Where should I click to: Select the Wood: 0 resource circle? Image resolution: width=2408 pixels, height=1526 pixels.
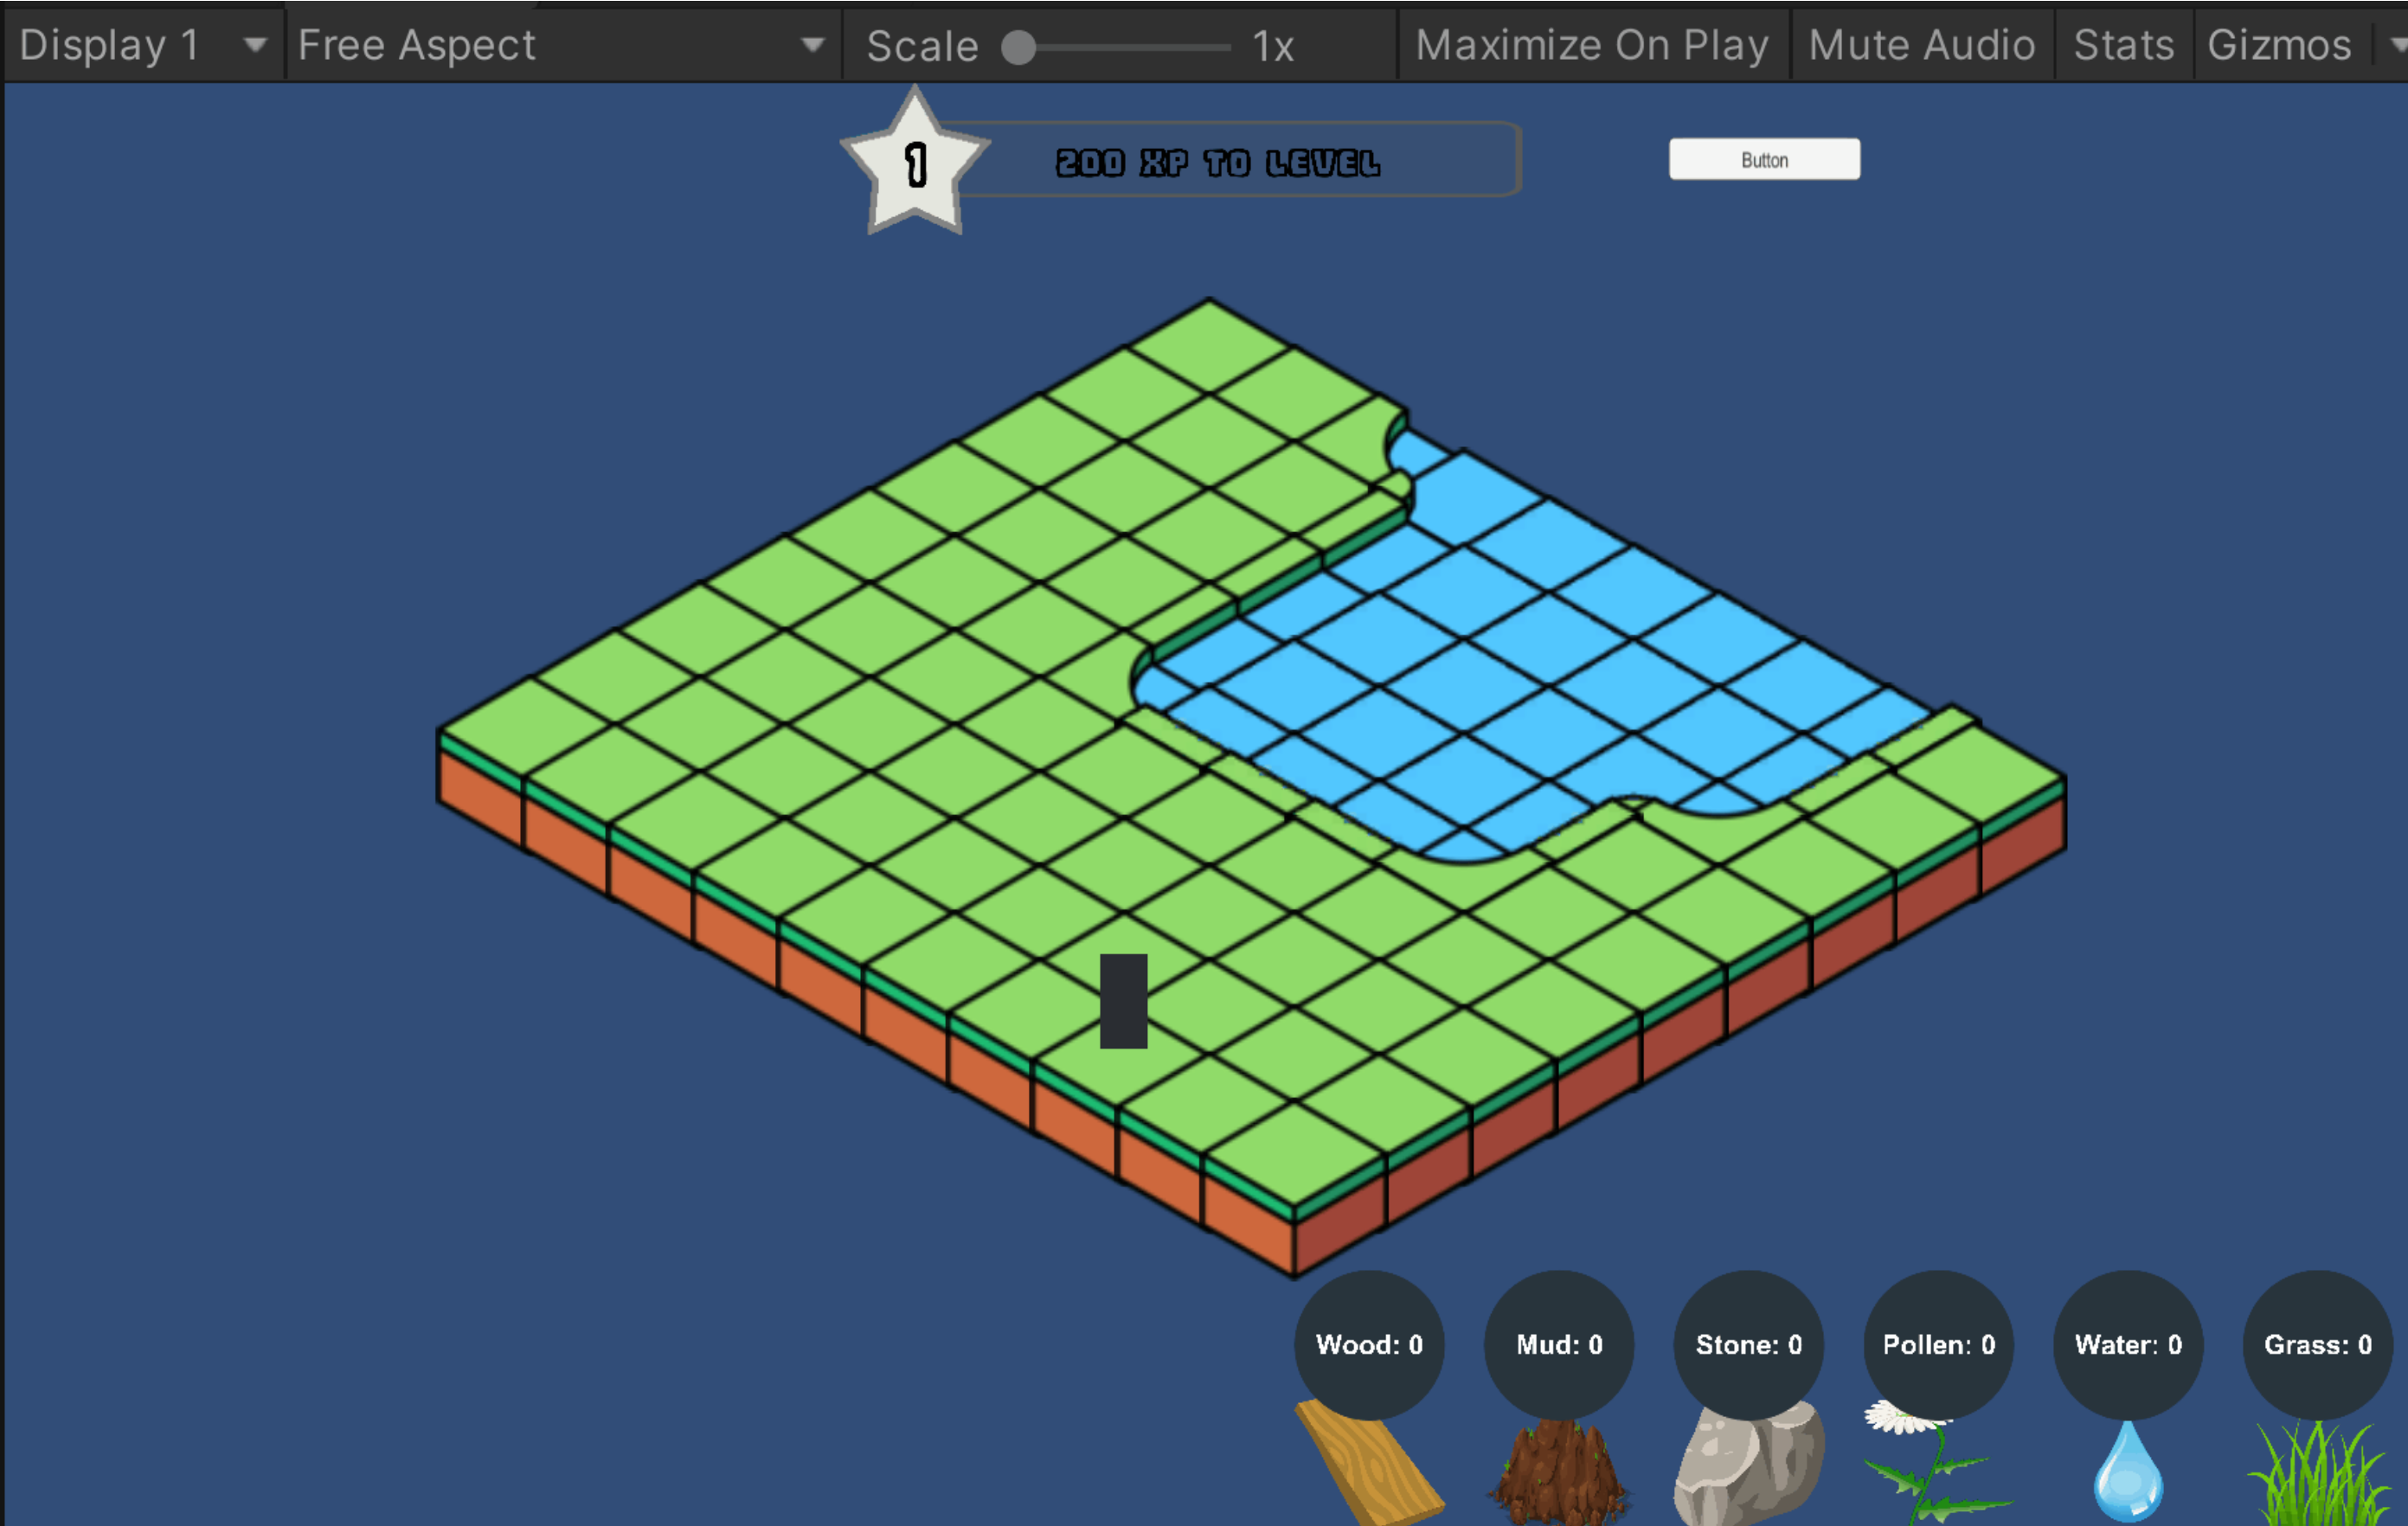pyautogui.click(x=1369, y=1344)
